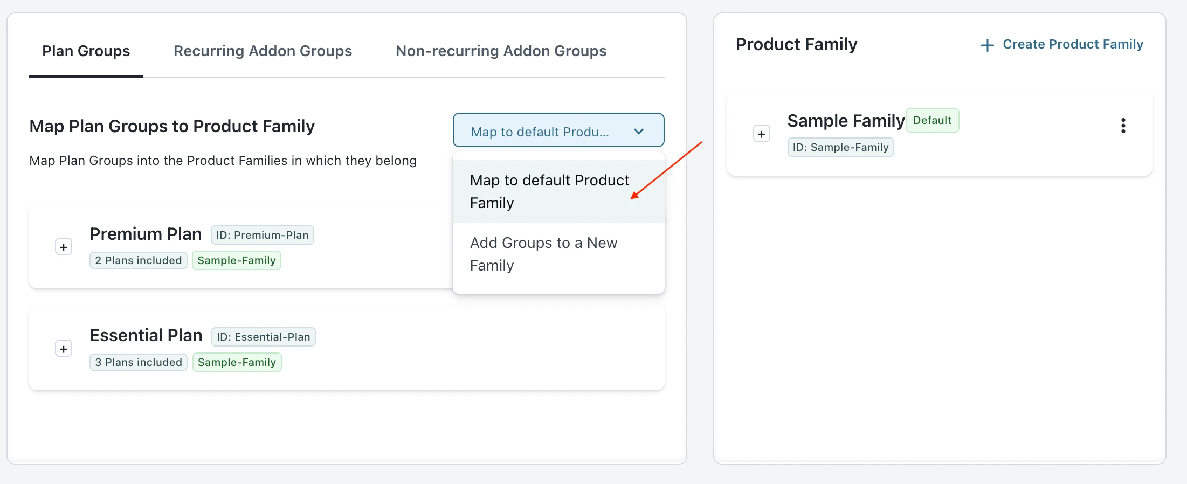Expand the Sample Family row

[x=761, y=134]
